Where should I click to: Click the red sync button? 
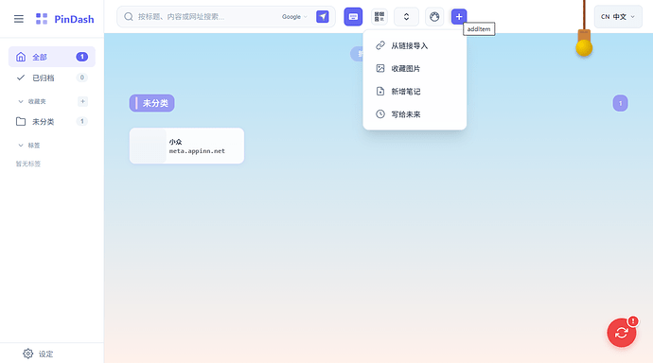[622, 333]
